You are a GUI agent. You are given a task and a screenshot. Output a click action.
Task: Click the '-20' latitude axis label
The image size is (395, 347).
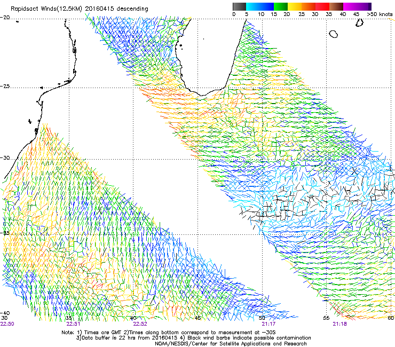click(x=5, y=17)
